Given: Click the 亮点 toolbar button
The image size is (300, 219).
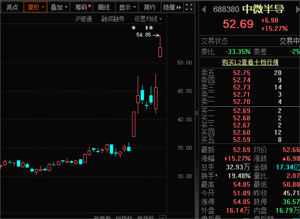Looking at the screenshot, I should (x=12, y=7).
